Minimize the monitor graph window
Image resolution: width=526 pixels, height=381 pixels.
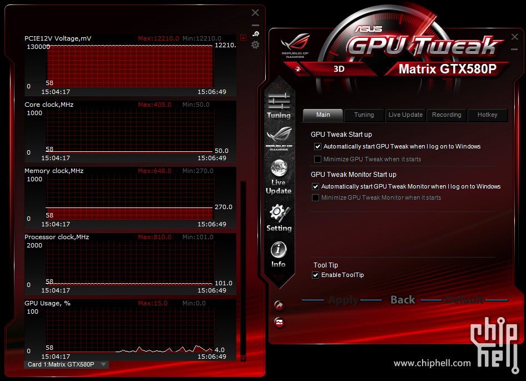click(255, 25)
